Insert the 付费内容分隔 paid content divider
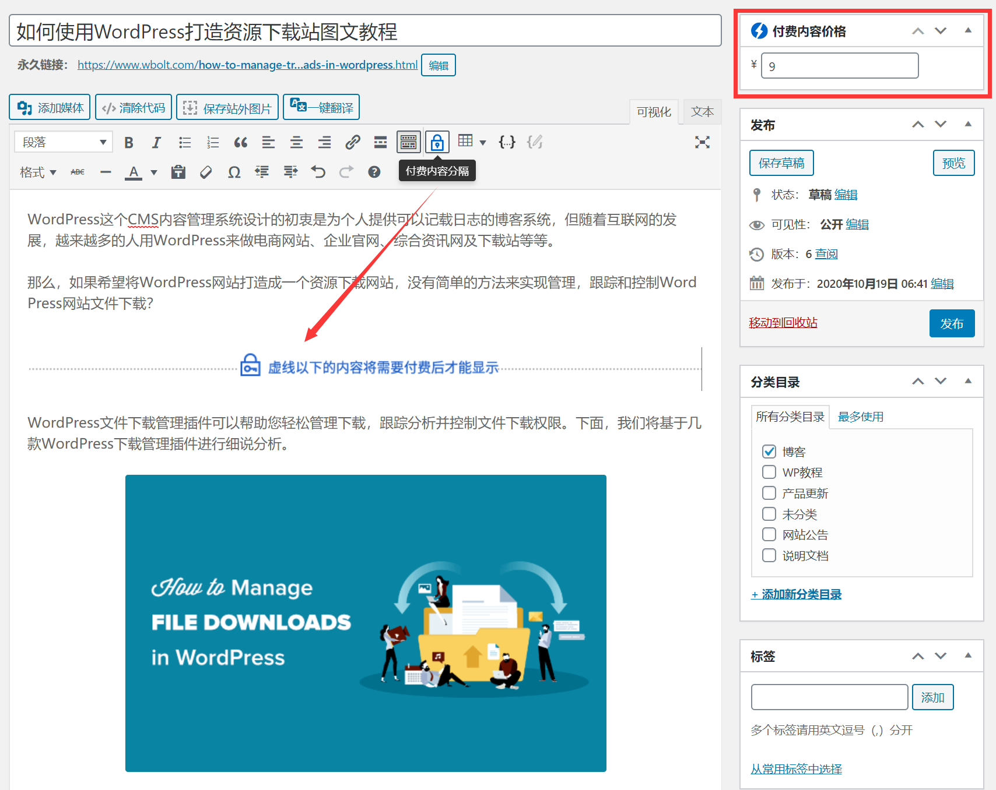This screenshot has width=996, height=790. (437, 142)
